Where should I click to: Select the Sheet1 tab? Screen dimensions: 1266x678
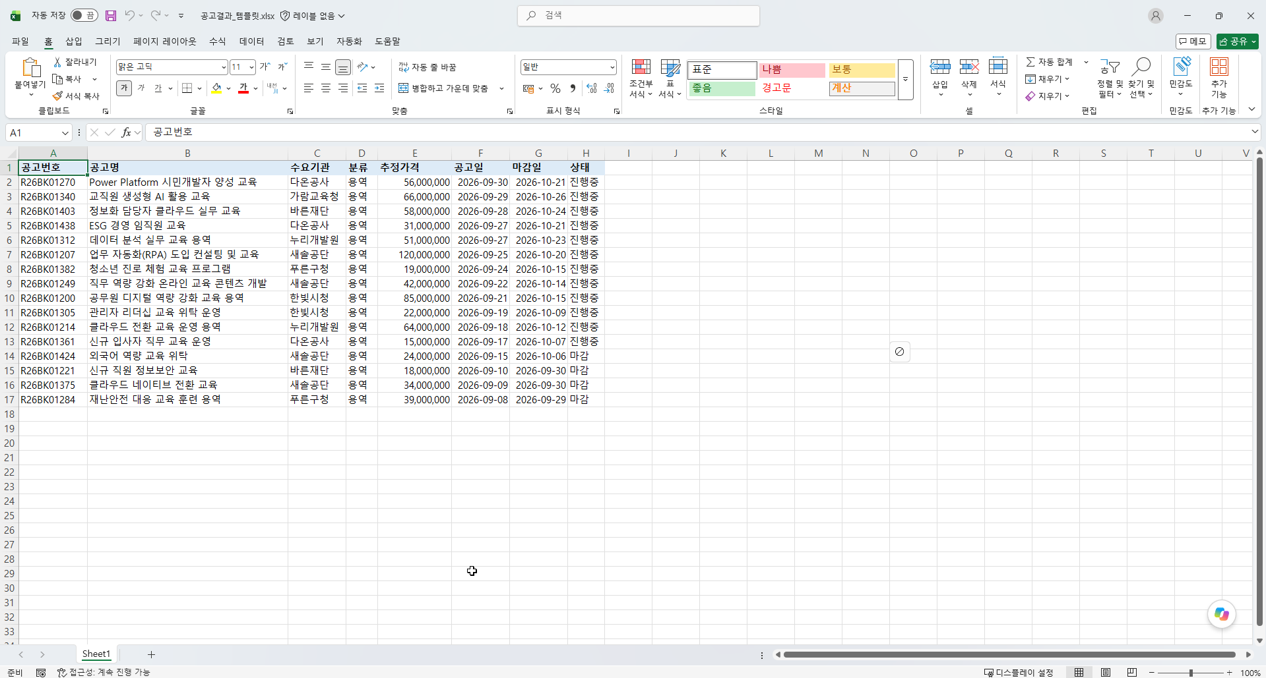[96, 654]
